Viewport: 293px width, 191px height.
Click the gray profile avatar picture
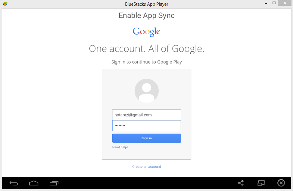[146, 91]
